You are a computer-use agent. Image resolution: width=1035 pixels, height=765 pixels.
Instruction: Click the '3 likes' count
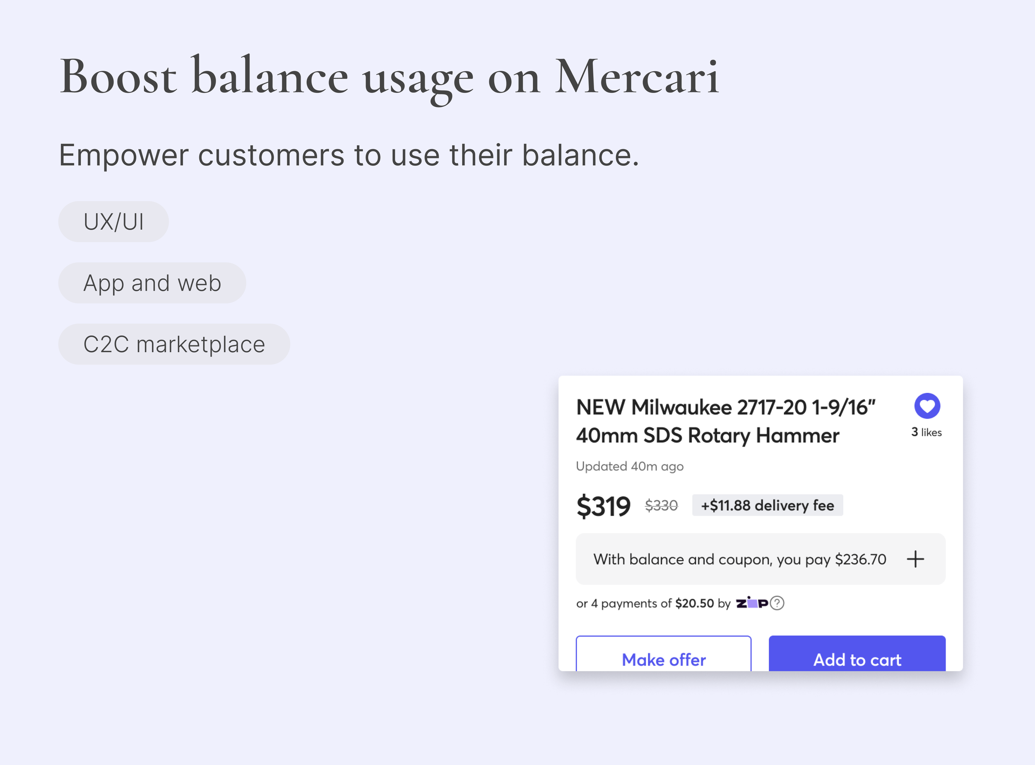click(926, 432)
